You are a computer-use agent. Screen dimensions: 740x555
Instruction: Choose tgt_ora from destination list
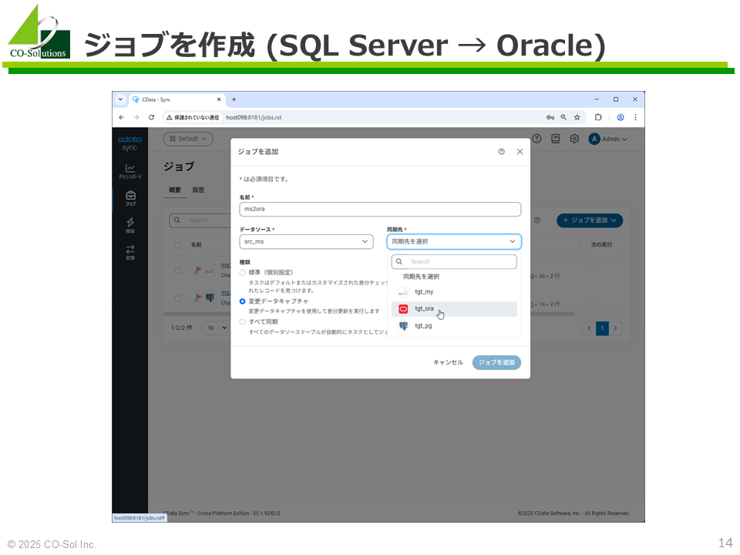tap(454, 309)
